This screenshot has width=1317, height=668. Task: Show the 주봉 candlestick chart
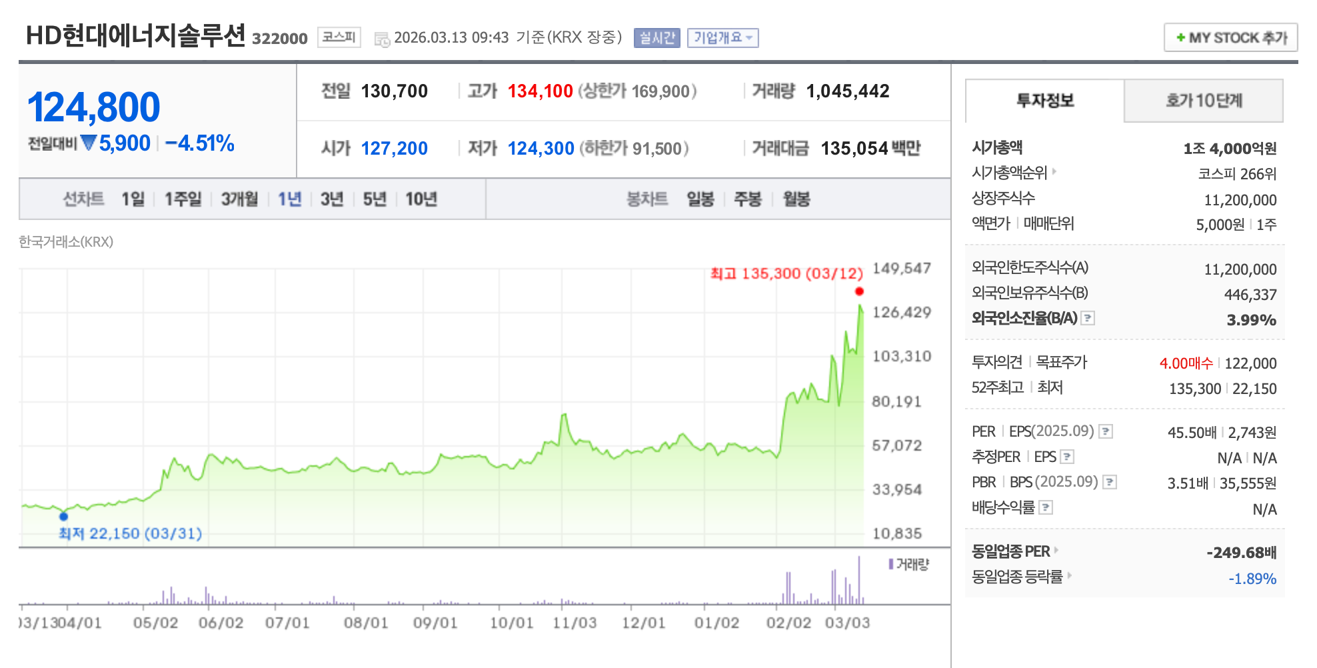pos(748,199)
